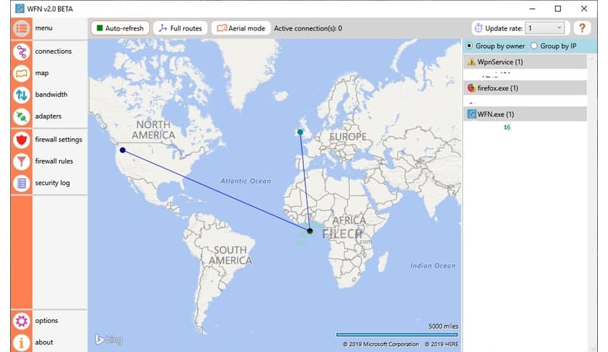This screenshot has width=608, height=352.
Task: Click the teal Ireland map marker
Action: [300, 132]
